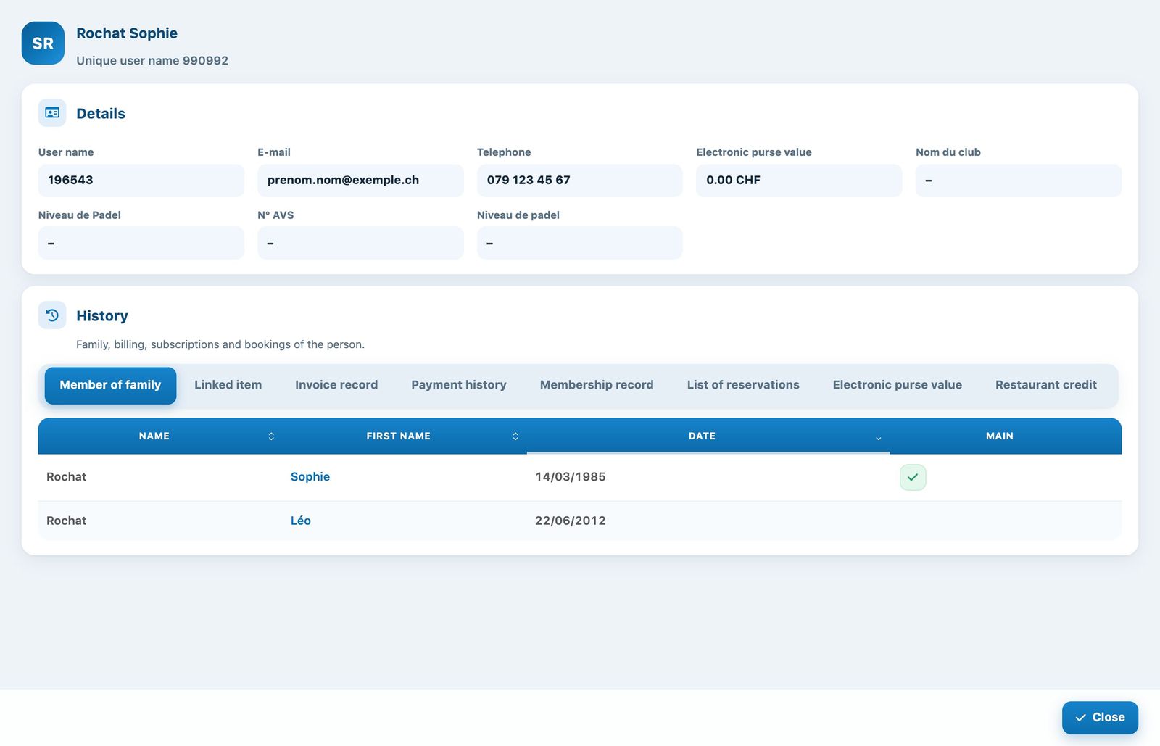This screenshot has width=1160, height=746.
Task: Click the N° AVS field
Action: click(x=360, y=243)
